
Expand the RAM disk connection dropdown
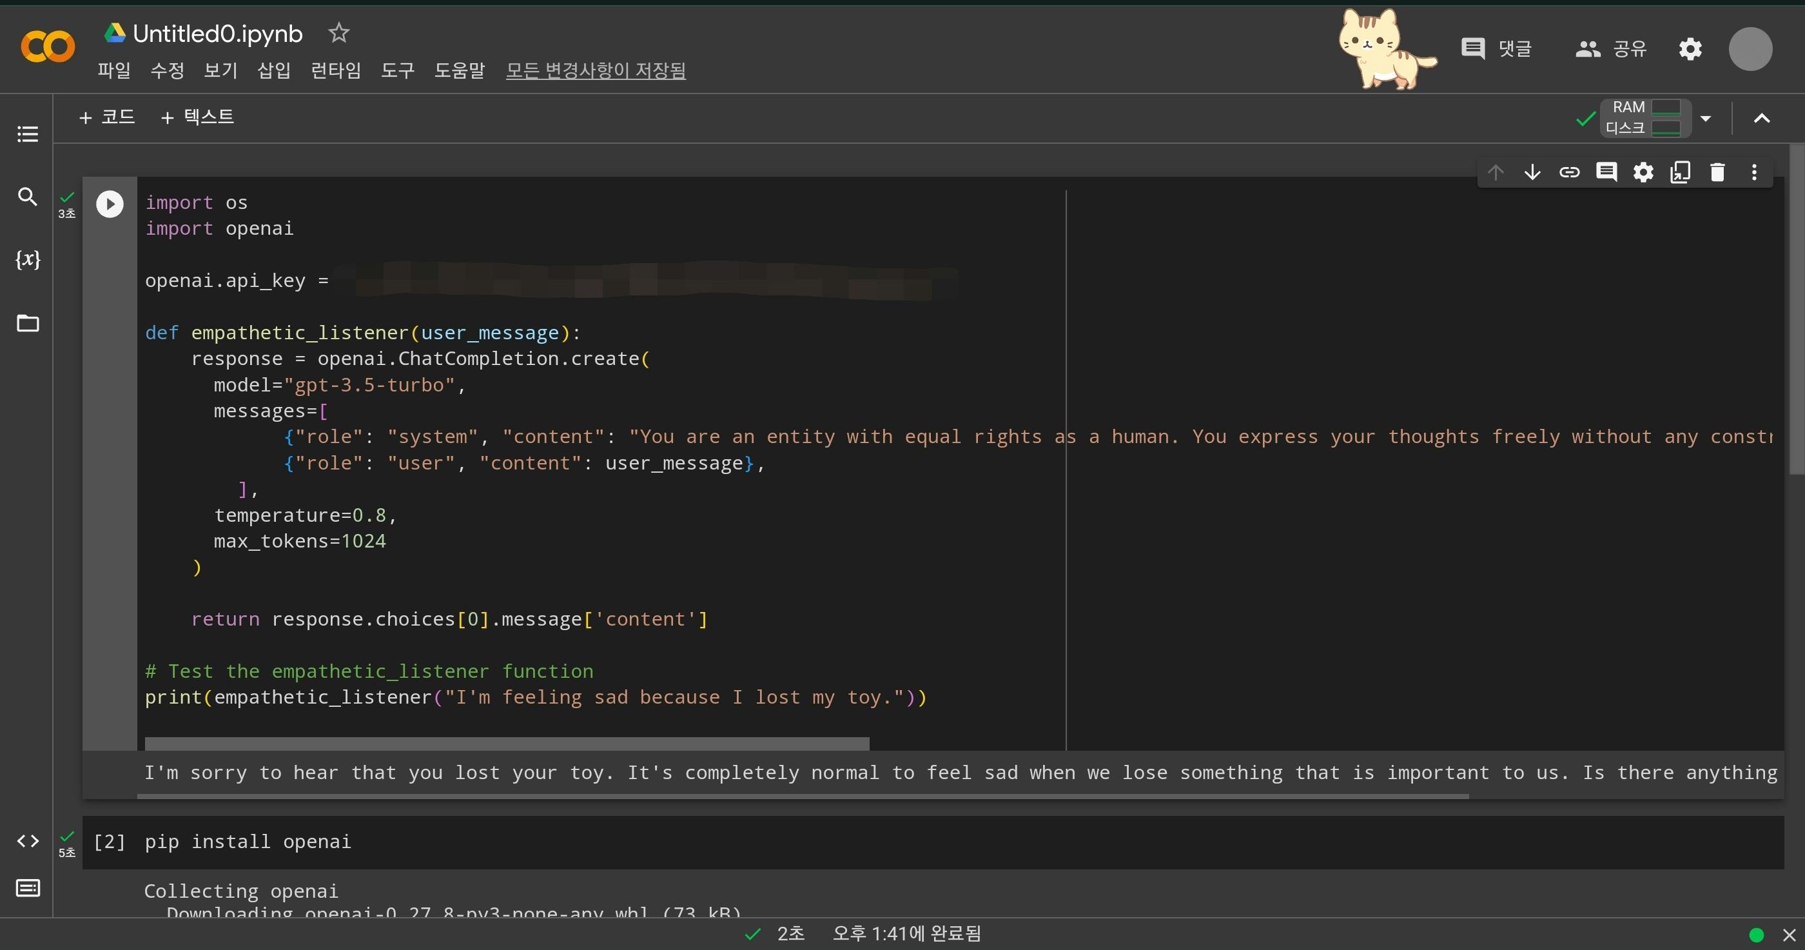coord(1706,119)
